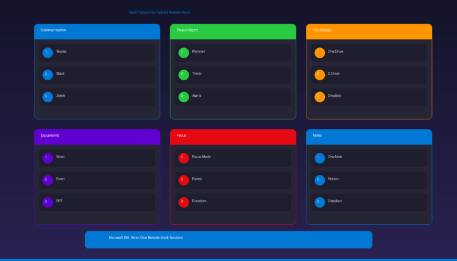Select the Documents card header
This screenshot has width=457, height=261.
(x=97, y=137)
